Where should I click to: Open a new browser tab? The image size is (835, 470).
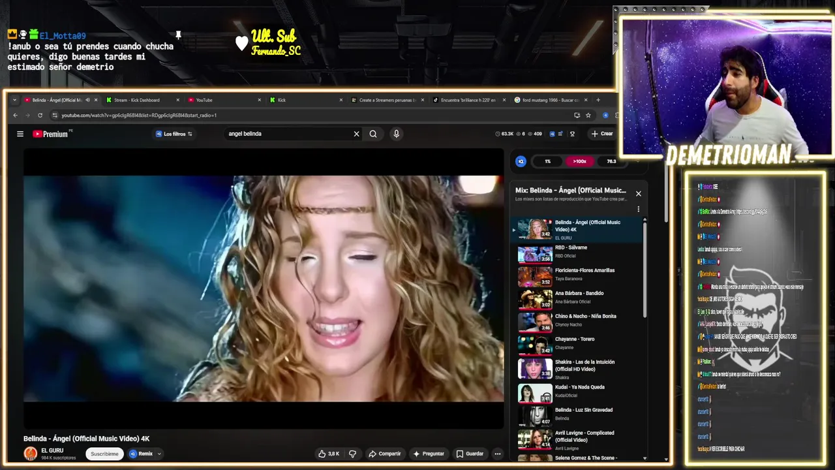pyautogui.click(x=598, y=100)
